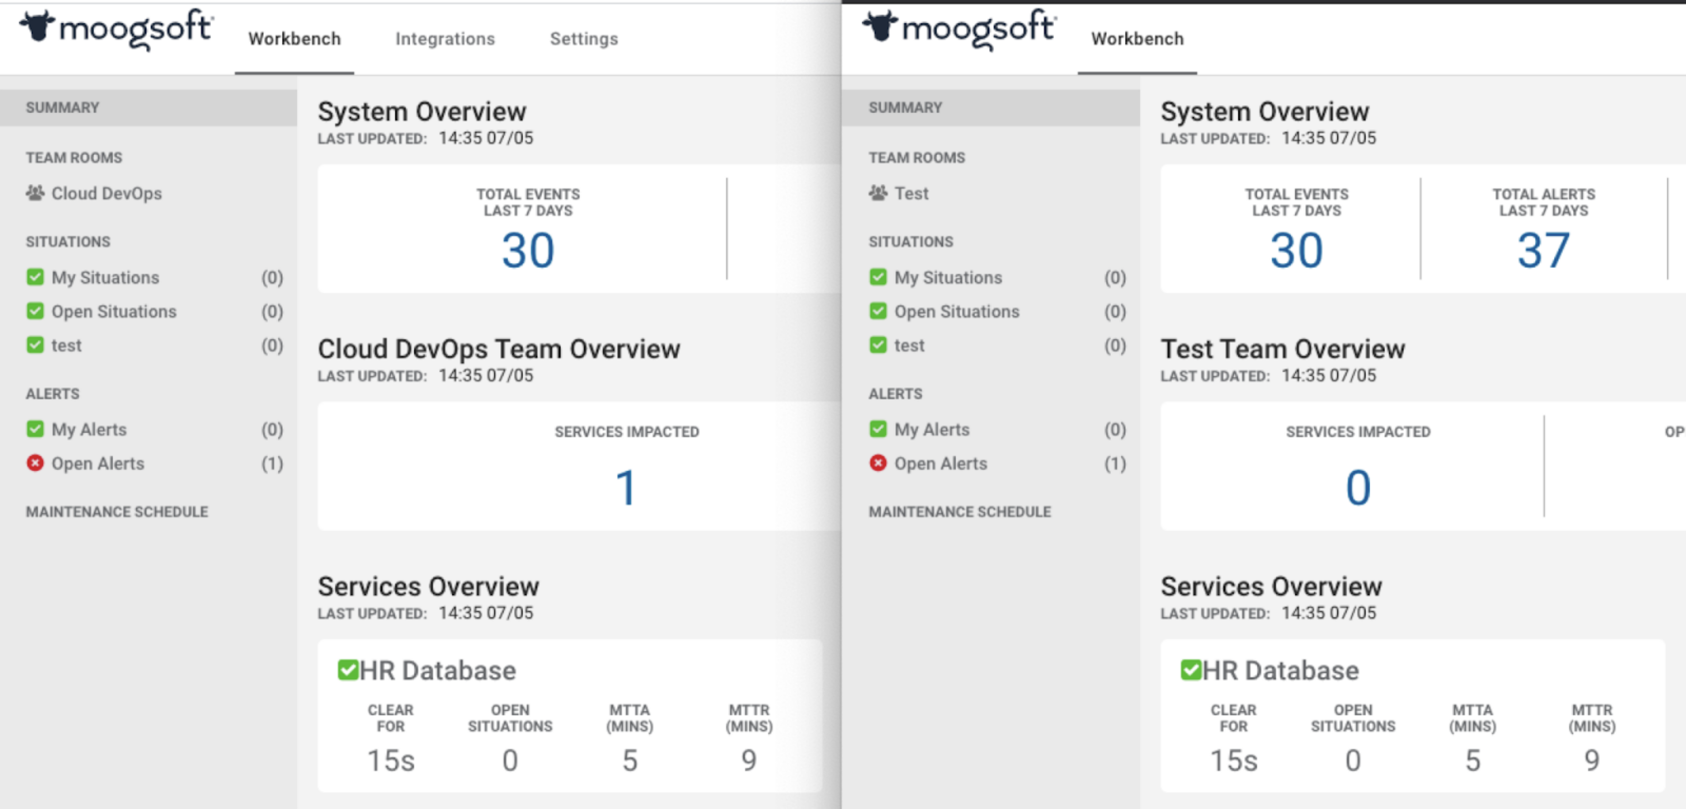
Task: Select Summary in the left window sidebar
Action: pos(149,107)
